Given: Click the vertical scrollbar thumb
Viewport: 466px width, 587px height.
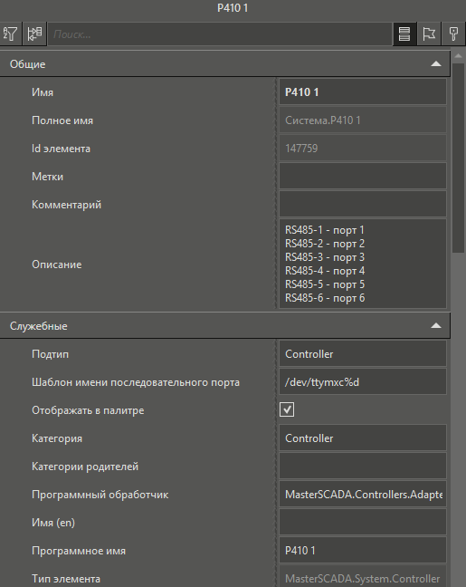Looking at the screenshot, I should coord(458,158).
